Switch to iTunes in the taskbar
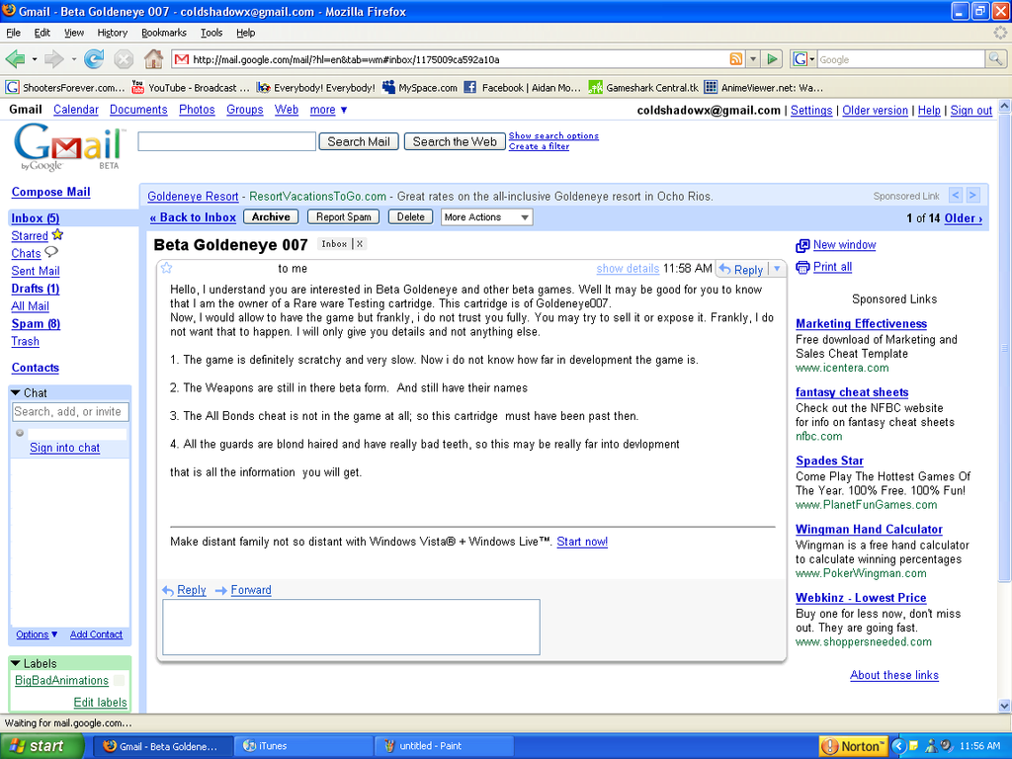Image resolution: width=1012 pixels, height=759 pixels. coord(303,746)
